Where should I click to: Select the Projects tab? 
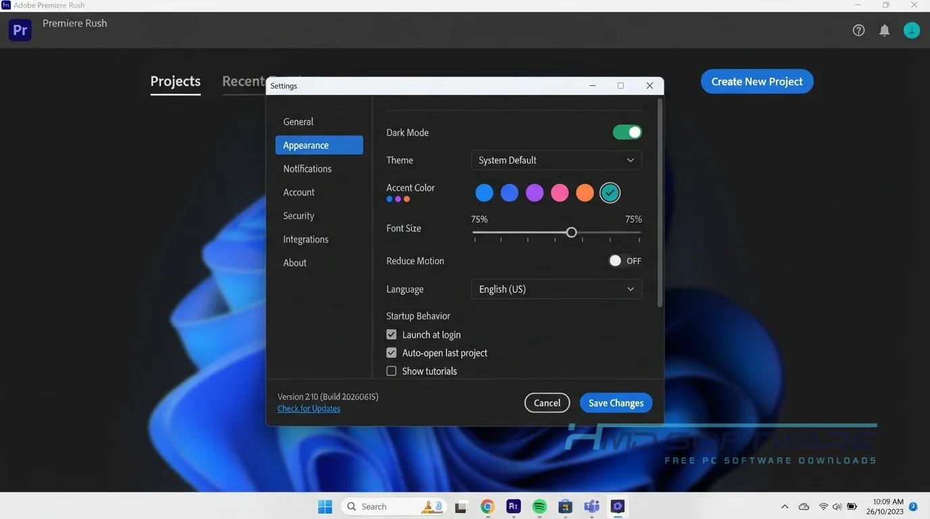click(176, 82)
